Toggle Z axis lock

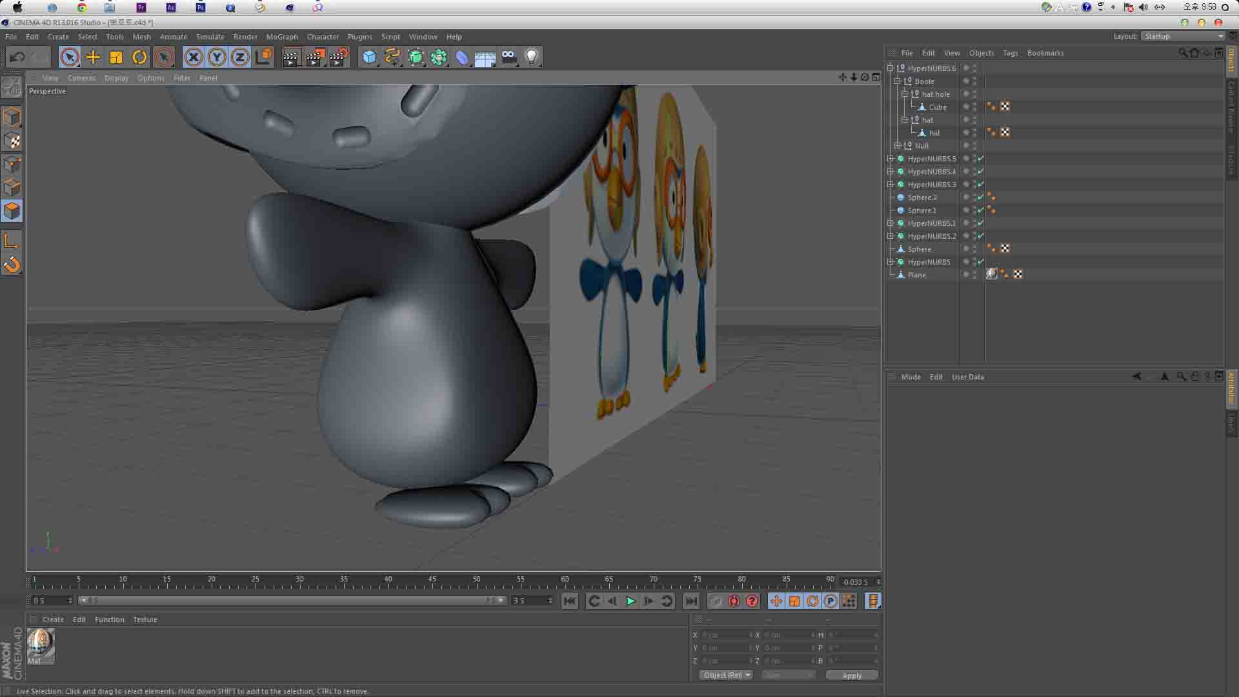coord(240,57)
